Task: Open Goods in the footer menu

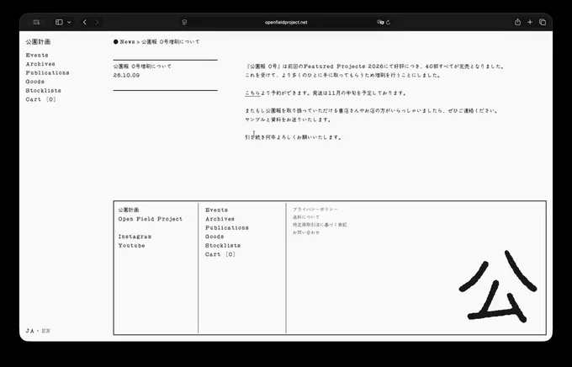Action: point(214,237)
